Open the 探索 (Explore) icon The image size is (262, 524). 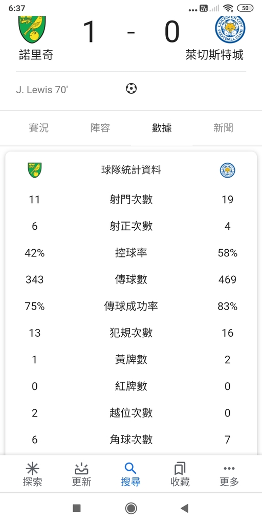tap(32, 469)
